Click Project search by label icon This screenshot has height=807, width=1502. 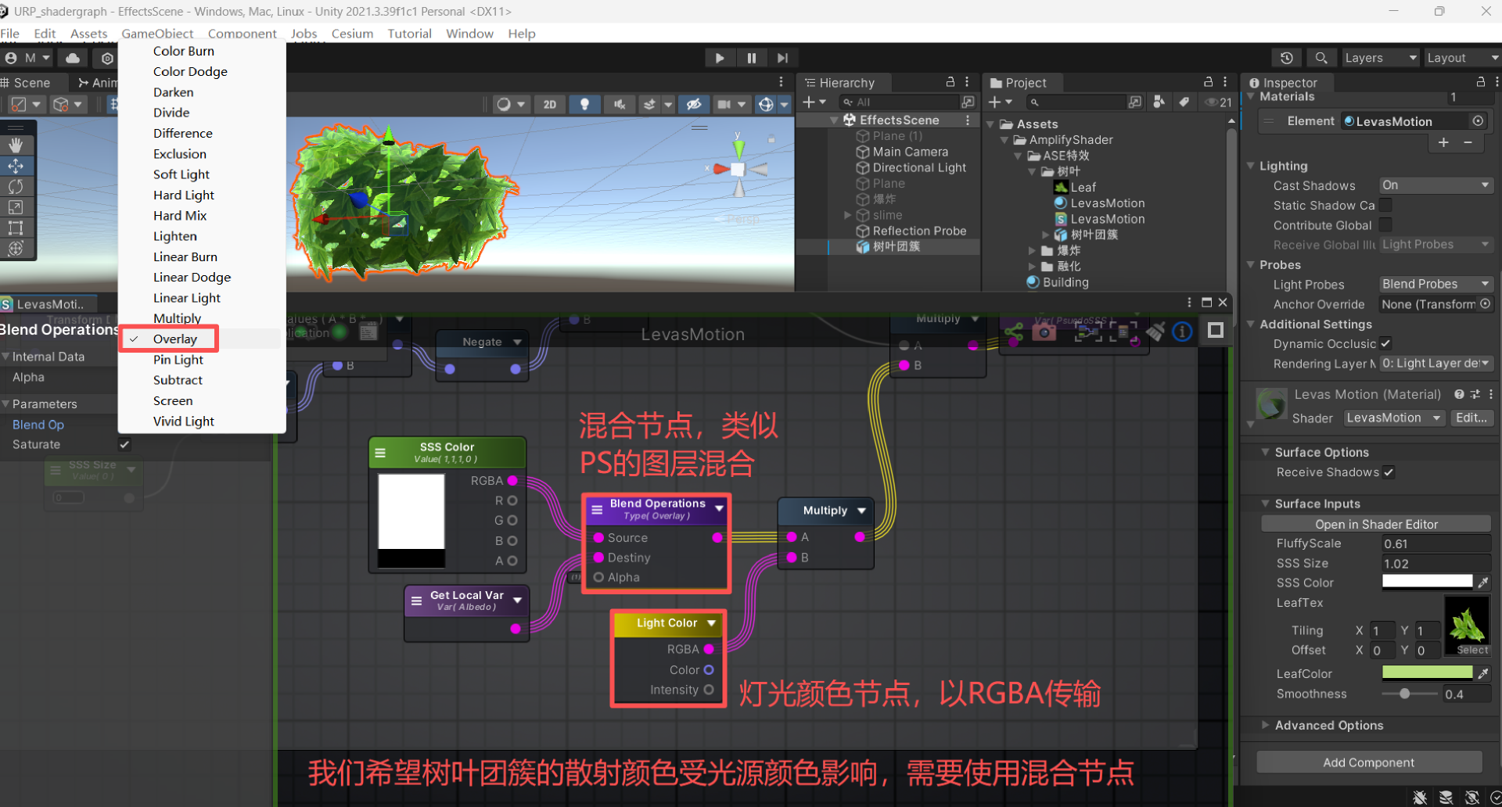point(1184,102)
